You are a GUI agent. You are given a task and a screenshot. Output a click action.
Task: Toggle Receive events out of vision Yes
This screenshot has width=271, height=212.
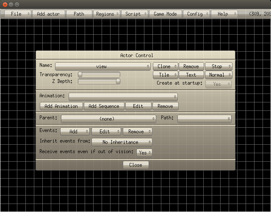click(144, 152)
